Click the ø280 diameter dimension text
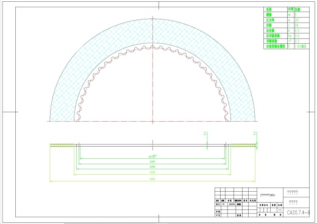Image resolution: width=317 pixels, height=224 pixels. [152, 162]
